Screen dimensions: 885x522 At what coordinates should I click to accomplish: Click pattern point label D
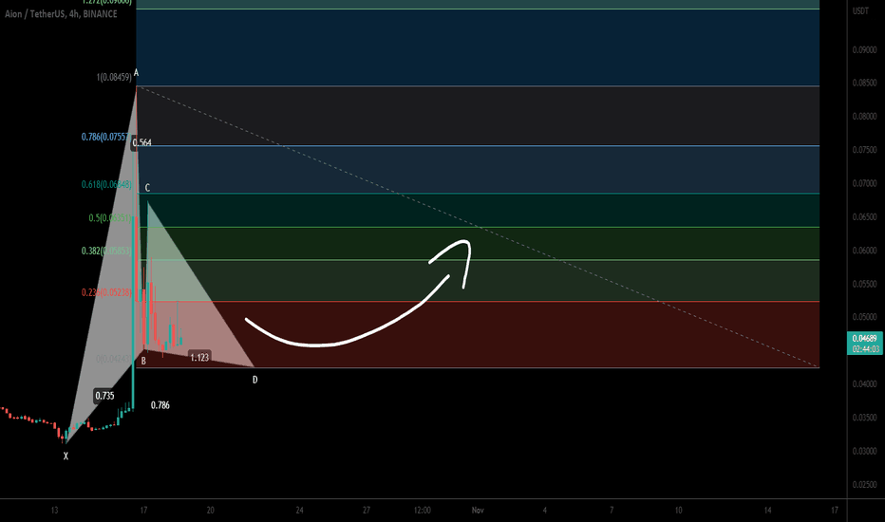(254, 380)
